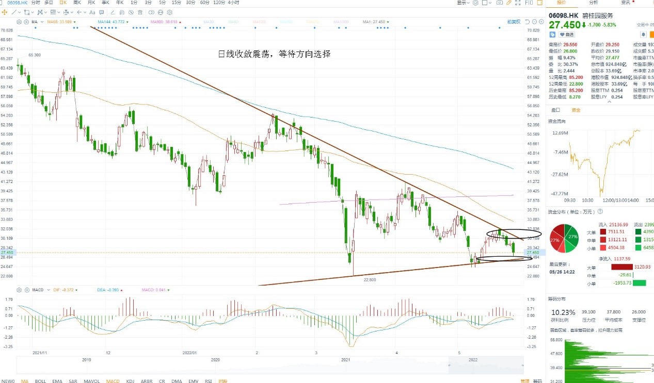The width and height of the screenshot is (654, 383).
Task: Open MACD indicator settings gear
Action: pos(19,290)
